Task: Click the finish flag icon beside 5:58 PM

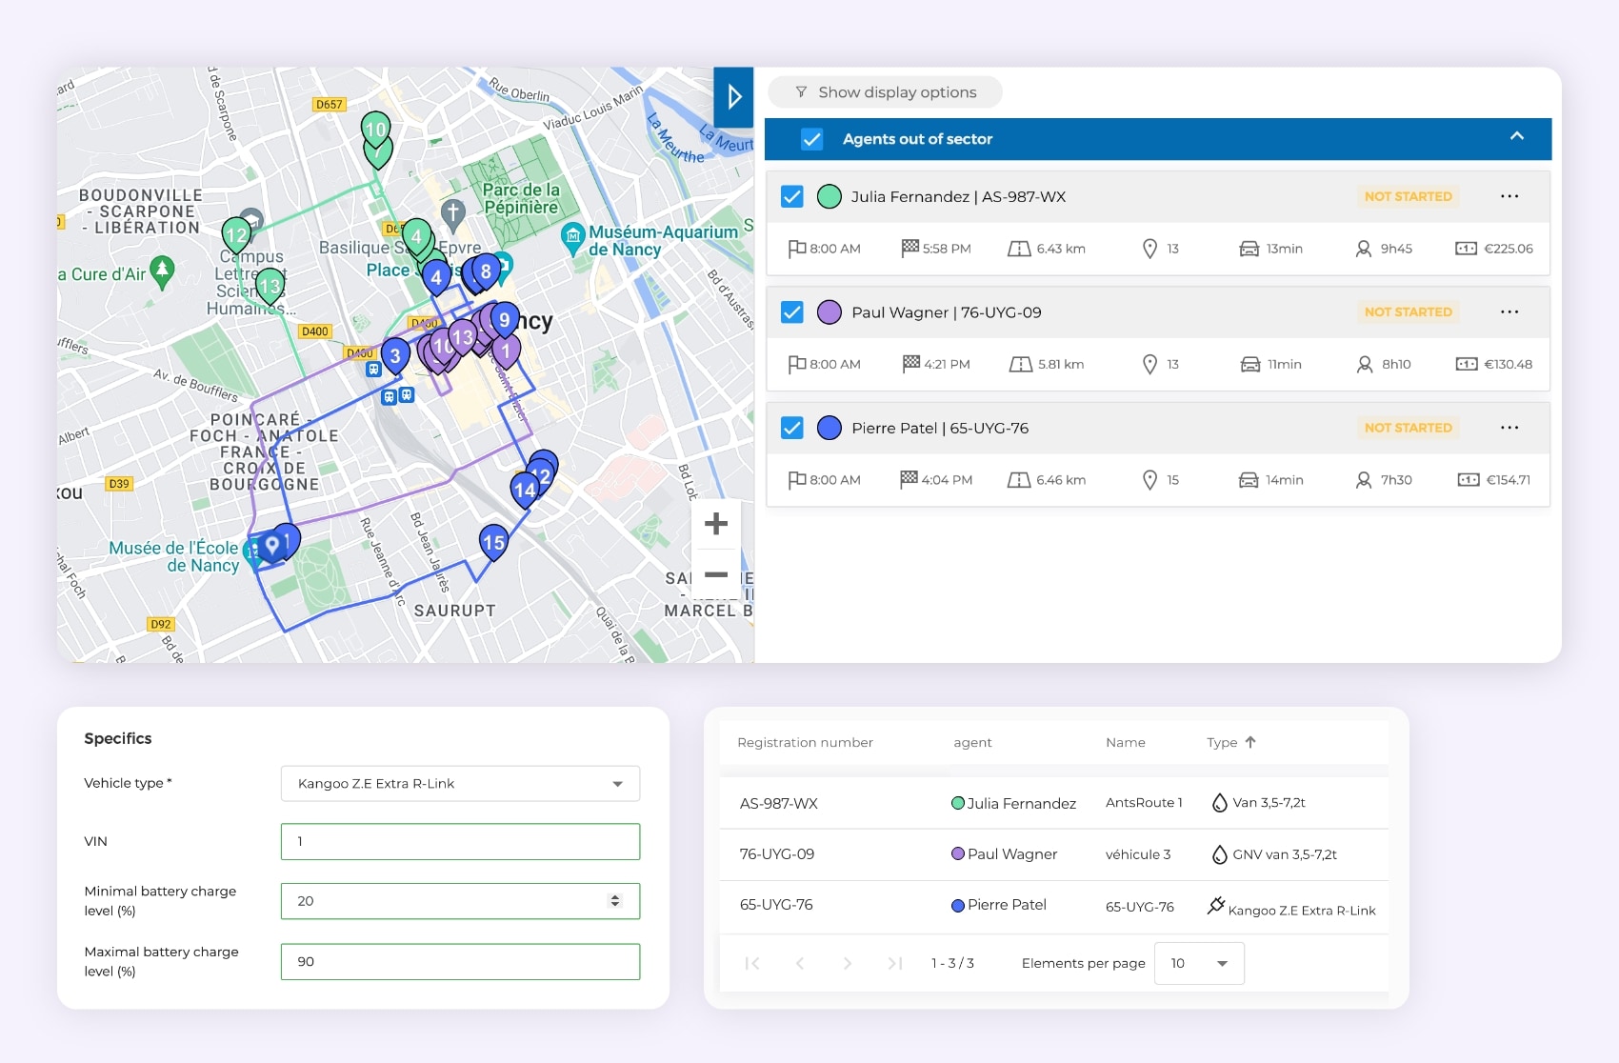Action: coord(909,248)
